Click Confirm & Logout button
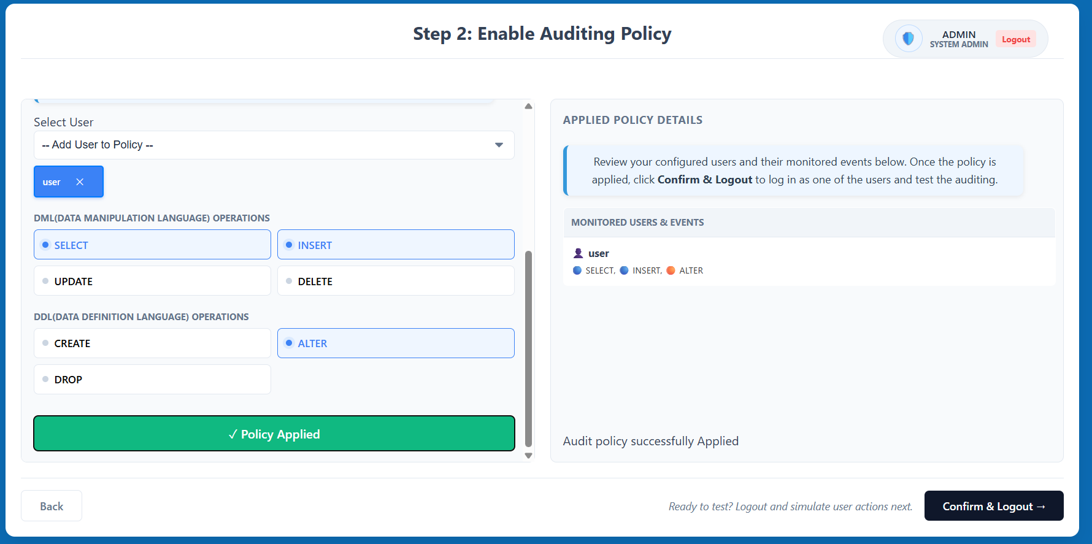Image resolution: width=1092 pixels, height=544 pixels. coord(993,506)
